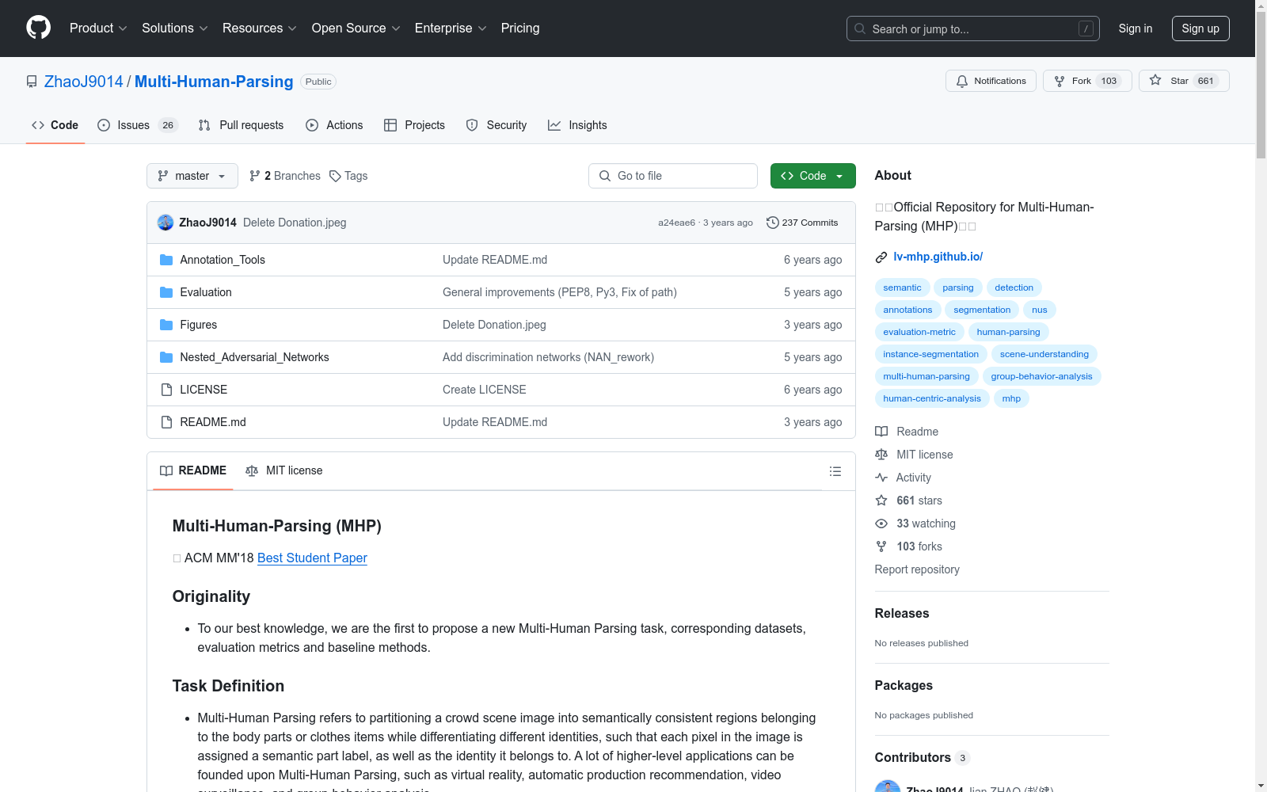Click the star icon beside 661 stars
Image resolution: width=1267 pixels, height=792 pixels.
(881, 501)
